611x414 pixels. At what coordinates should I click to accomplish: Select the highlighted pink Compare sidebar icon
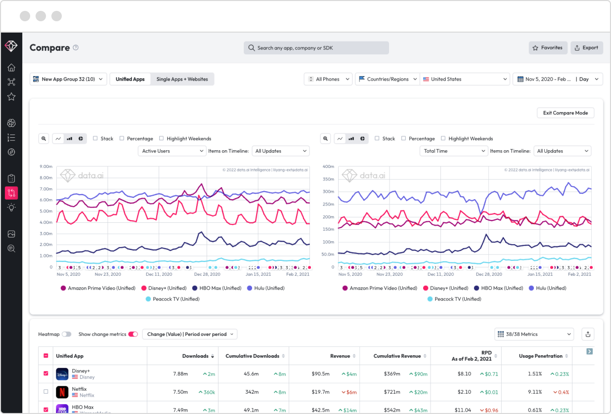pyautogui.click(x=11, y=193)
